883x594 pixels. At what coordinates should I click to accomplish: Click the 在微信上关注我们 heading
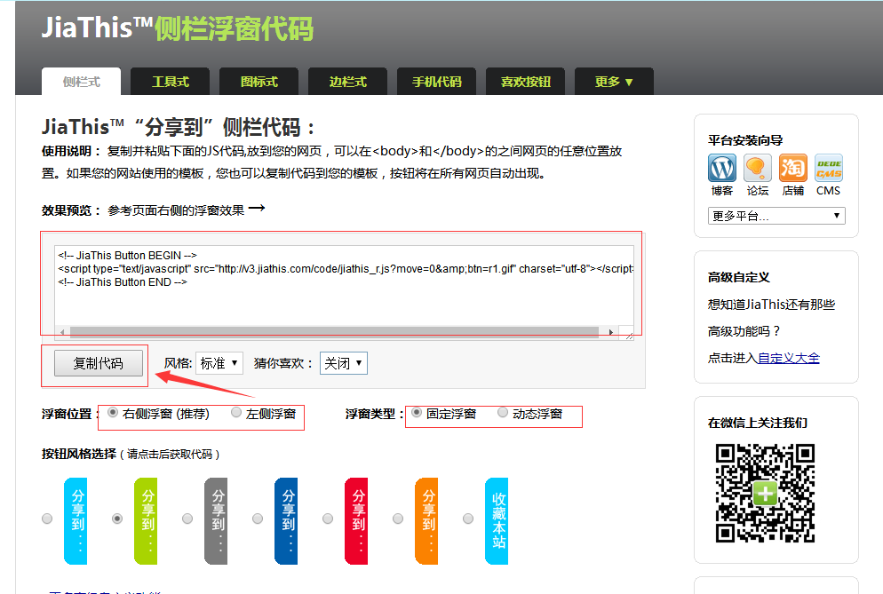coord(758,423)
